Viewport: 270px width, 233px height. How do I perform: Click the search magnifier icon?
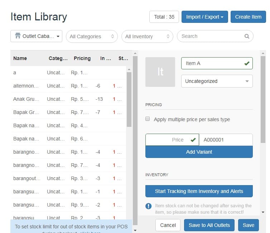(x=247, y=36)
